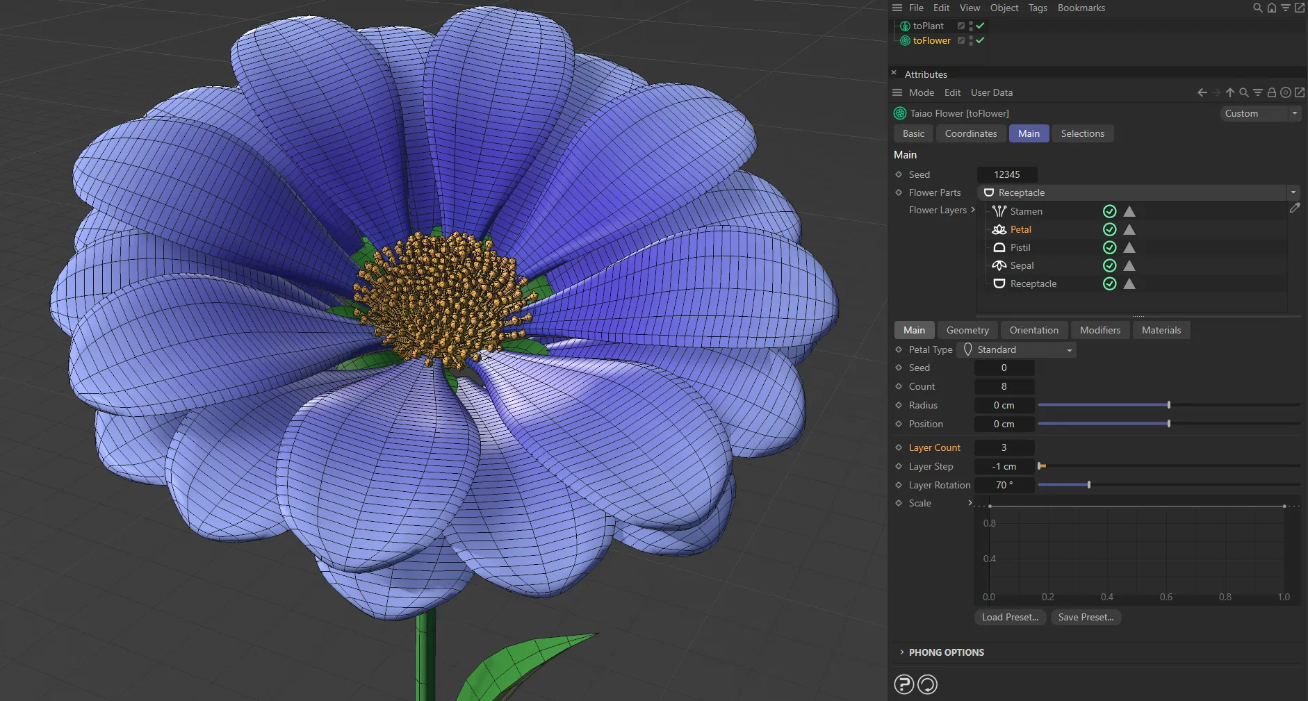Select the Stamen flower part icon
1308x701 pixels.
(x=999, y=211)
